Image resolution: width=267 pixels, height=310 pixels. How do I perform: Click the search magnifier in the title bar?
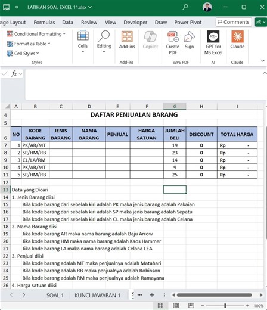pos(185,7)
